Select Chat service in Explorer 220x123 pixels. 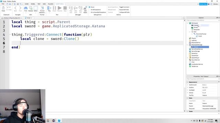tap(193, 62)
